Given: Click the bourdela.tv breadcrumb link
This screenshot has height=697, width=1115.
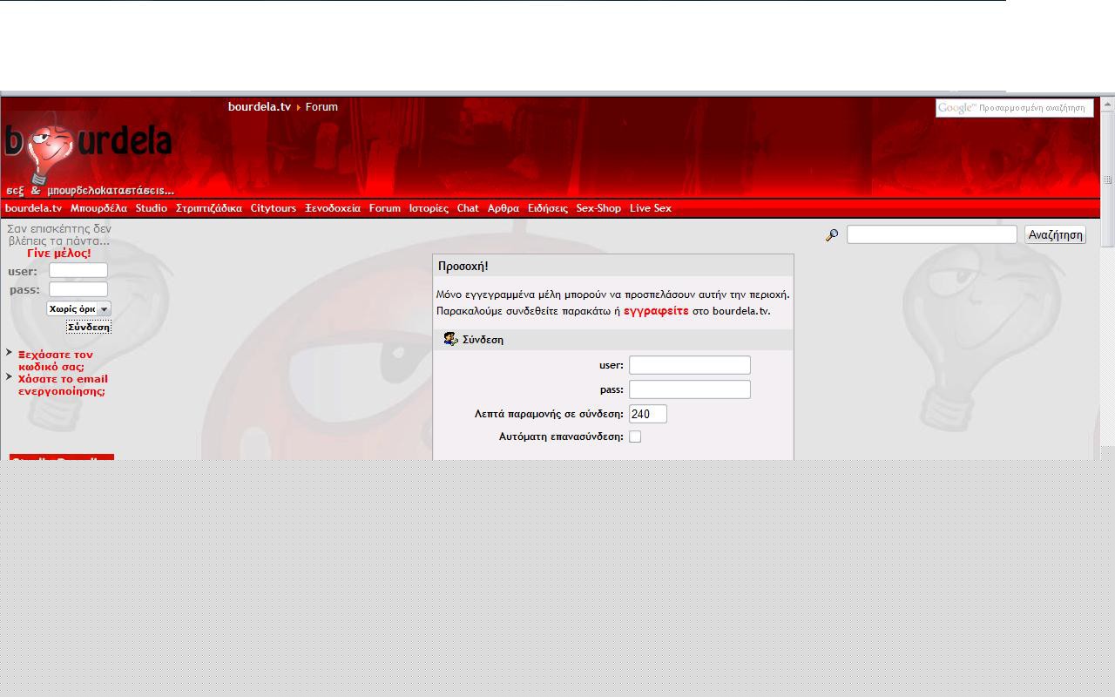Looking at the screenshot, I should 259,106.
